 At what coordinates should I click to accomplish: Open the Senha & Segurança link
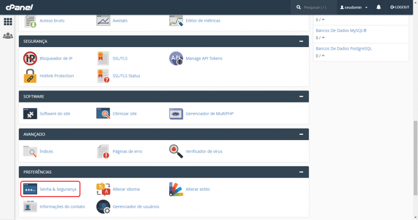tap(57, 189)
